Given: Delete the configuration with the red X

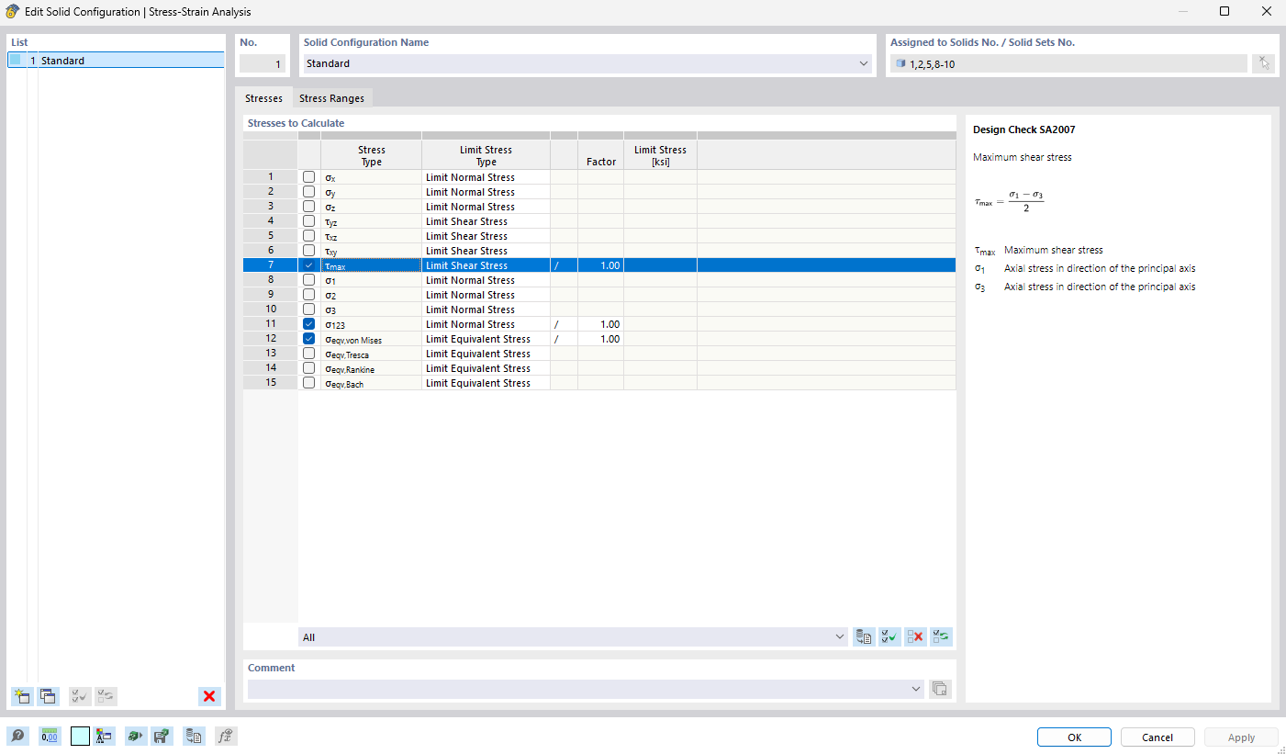Looking at the screenshot, I should (209, 696).
